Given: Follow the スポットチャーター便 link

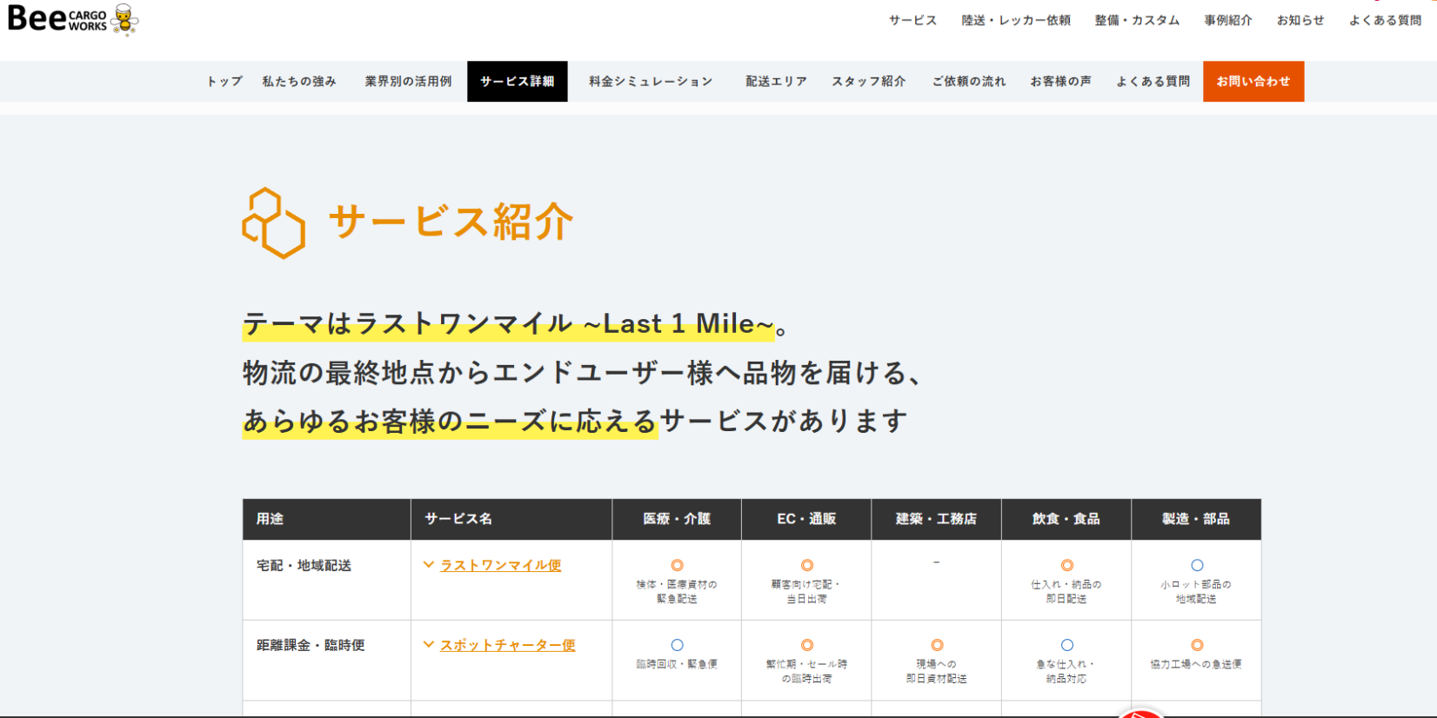Looking at the screenshot, I should coord(507,646).
